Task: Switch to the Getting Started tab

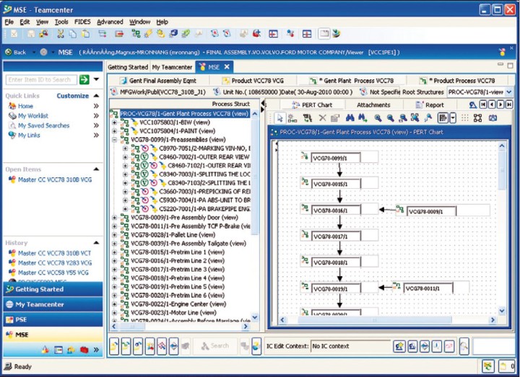Action: pos(127,67)
